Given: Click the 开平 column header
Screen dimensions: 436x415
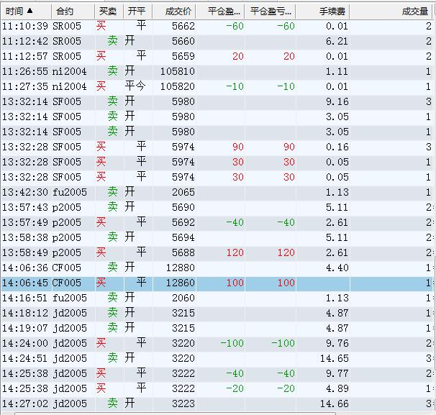Looking at the screenshot, I should point(135,12).
